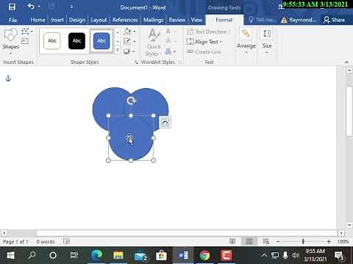
Task: Open the Format Shape dialog launcher
Action: coord(136,62)
